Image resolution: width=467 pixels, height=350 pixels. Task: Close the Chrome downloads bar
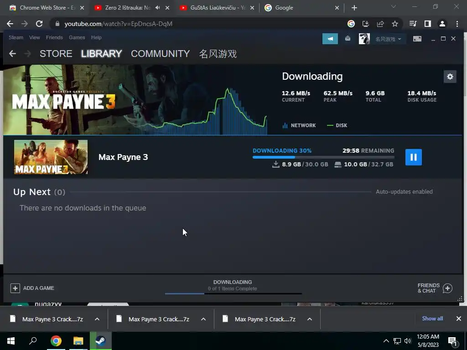(459, 319)
